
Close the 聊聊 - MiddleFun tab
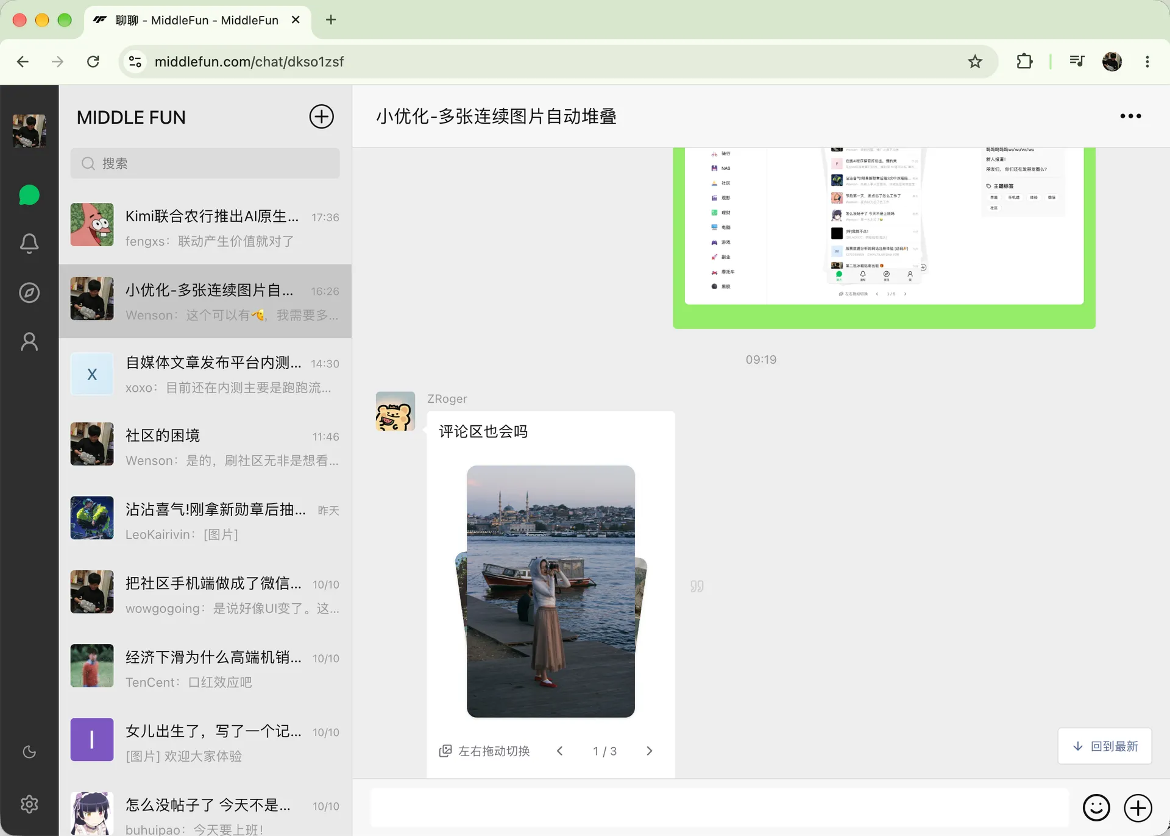pyautogui.click(x=296, y=19)
